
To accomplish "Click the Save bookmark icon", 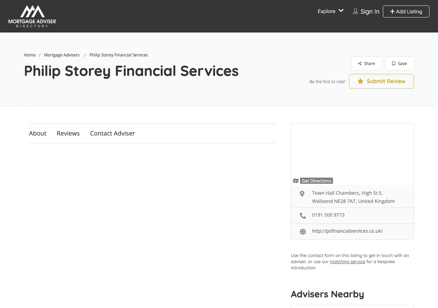I will tap(394, 63).
